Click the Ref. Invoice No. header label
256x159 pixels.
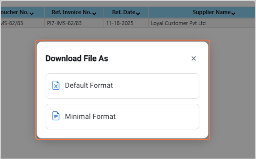pos(72,12)
